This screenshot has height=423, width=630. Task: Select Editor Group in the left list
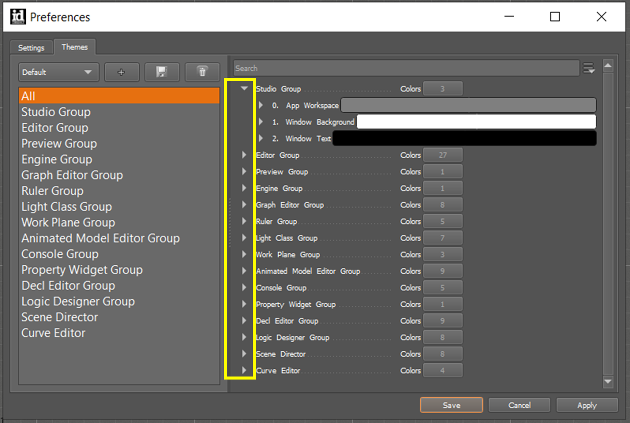119,127
